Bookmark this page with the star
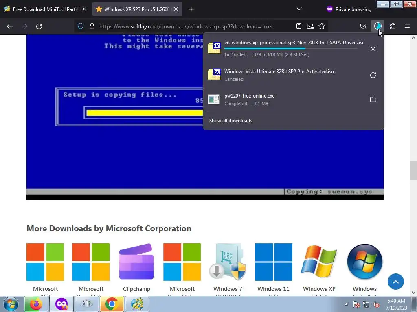The image size is (417, 312). tap(322, 26)
